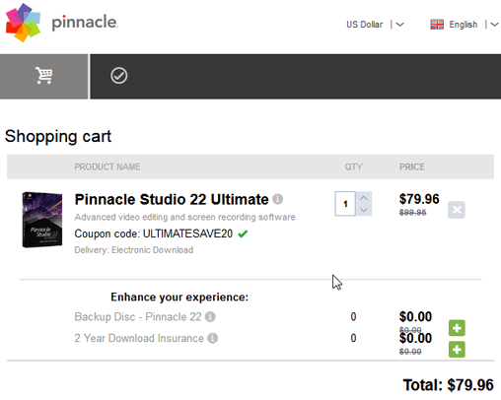Click the Pinnacle pinwheel logo

click(x=23, y=23)
